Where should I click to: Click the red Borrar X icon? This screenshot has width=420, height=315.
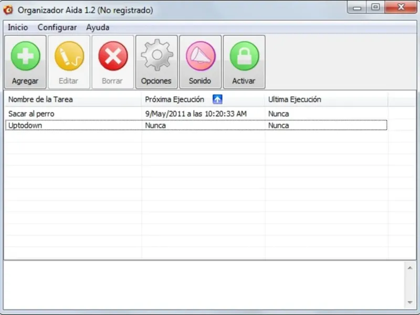(x=113, y=56)
